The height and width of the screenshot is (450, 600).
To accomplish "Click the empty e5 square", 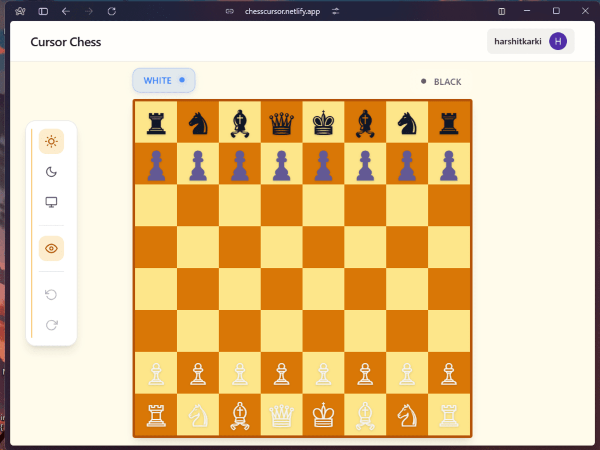I will coord(323,247).
